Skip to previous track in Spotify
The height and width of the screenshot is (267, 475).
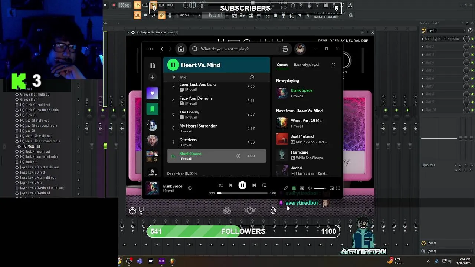pyautogui.click(x=230, y=185)
